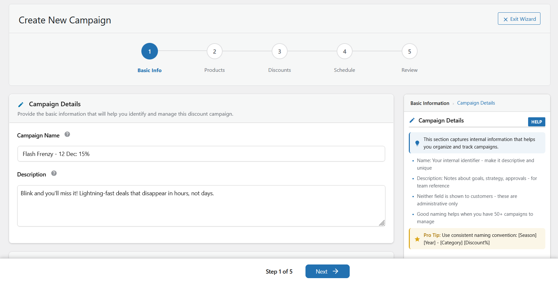Click pencil icon beside Campaign Details heading
Image resolution: width=558 pixels, height=283 pixels.
(x=21, y=104)
